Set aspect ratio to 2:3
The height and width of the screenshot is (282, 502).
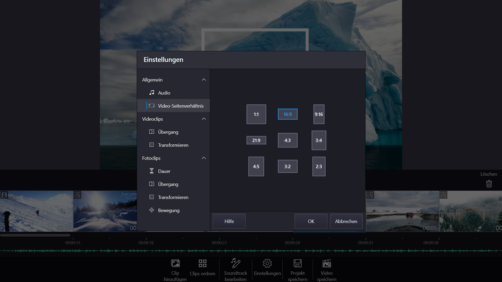(319, 166)
